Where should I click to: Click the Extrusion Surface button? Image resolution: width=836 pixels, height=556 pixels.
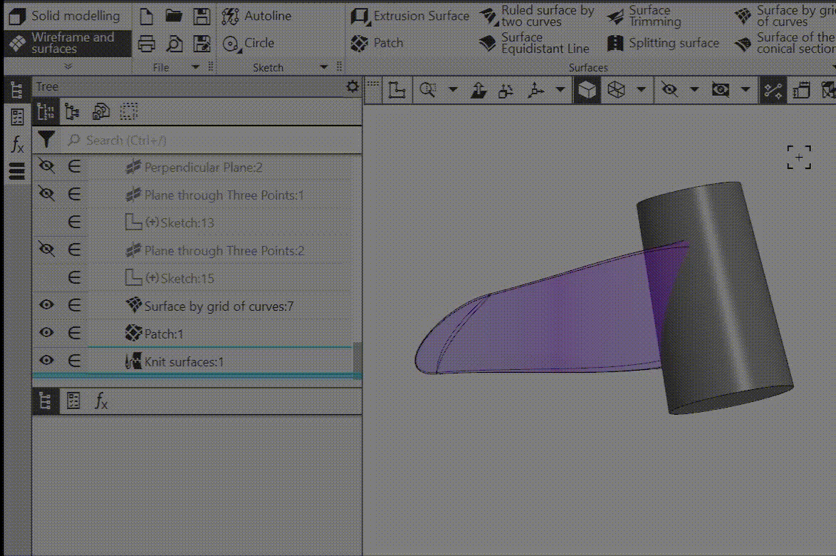(x=411, y=16)
